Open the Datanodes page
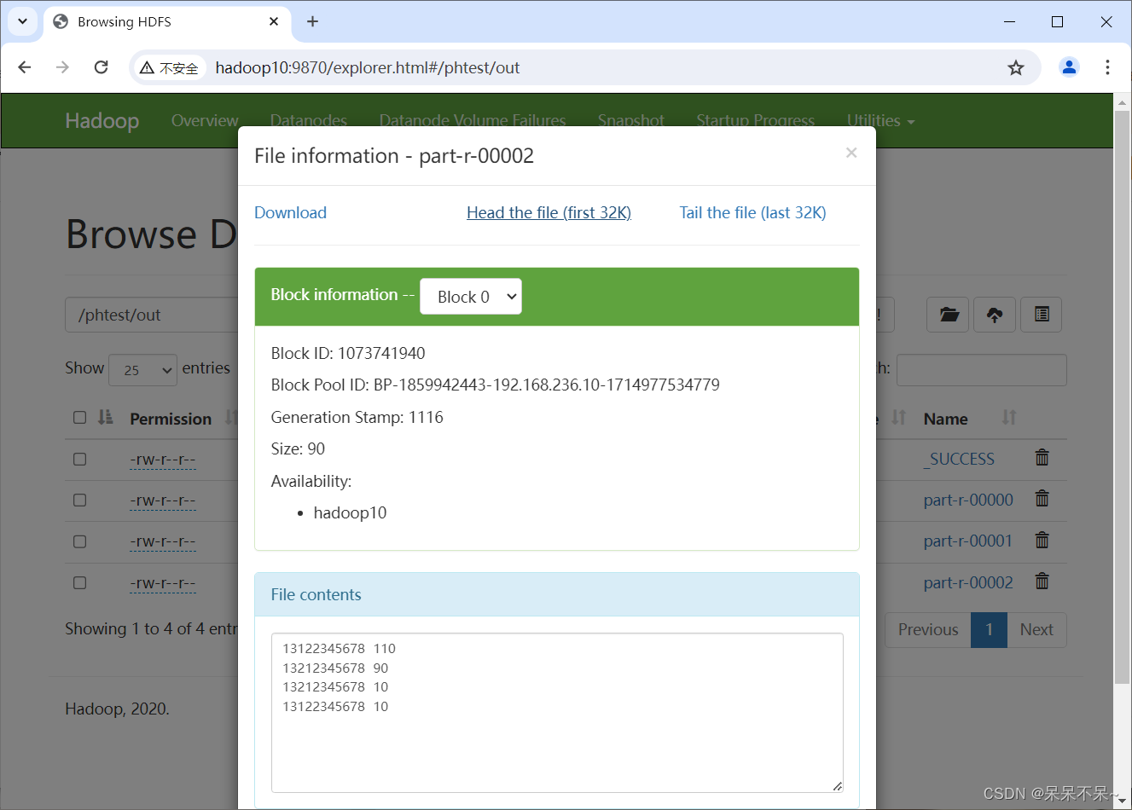 309,120
